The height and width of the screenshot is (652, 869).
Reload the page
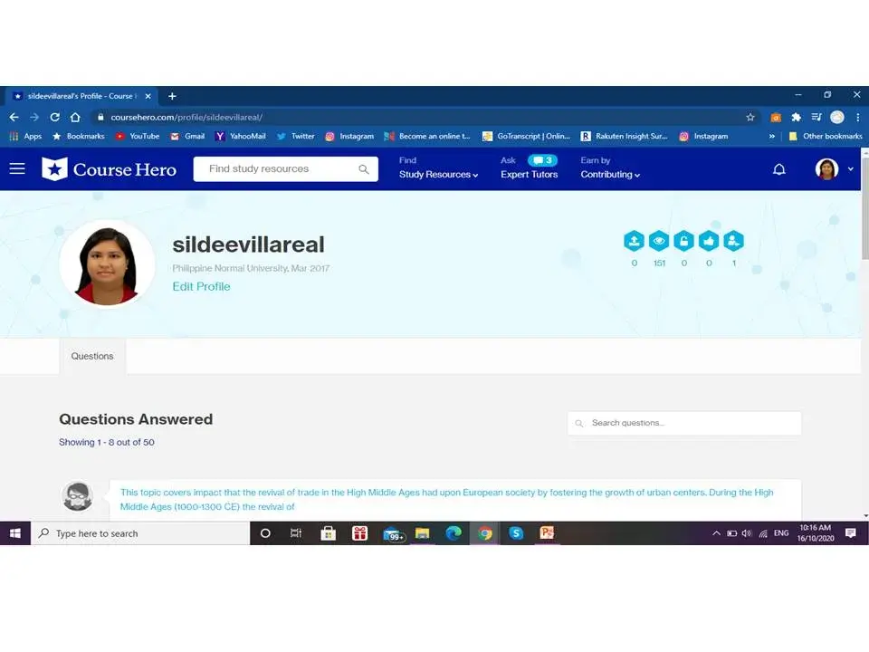(x=54, y=117)
